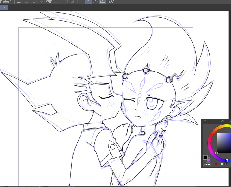Fill with the paint bucket command
Screen dimensions: 231x187
pyautogui.click(x=49, y=1)
